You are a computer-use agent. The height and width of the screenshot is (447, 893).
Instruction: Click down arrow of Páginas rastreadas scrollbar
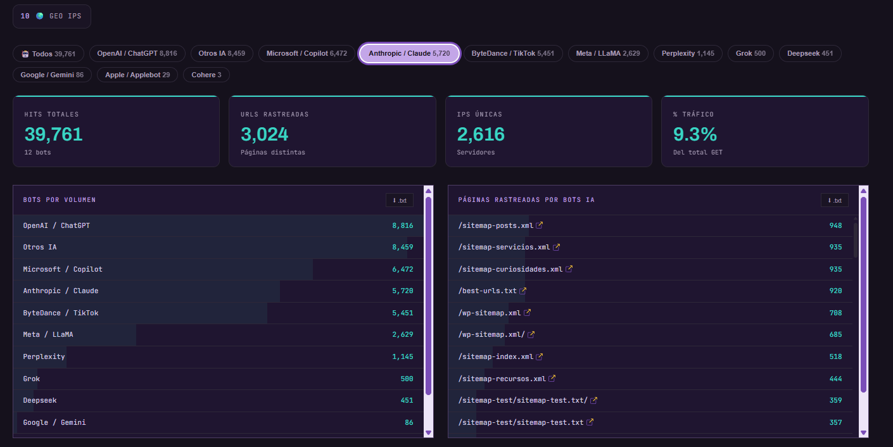coord(864,432)
